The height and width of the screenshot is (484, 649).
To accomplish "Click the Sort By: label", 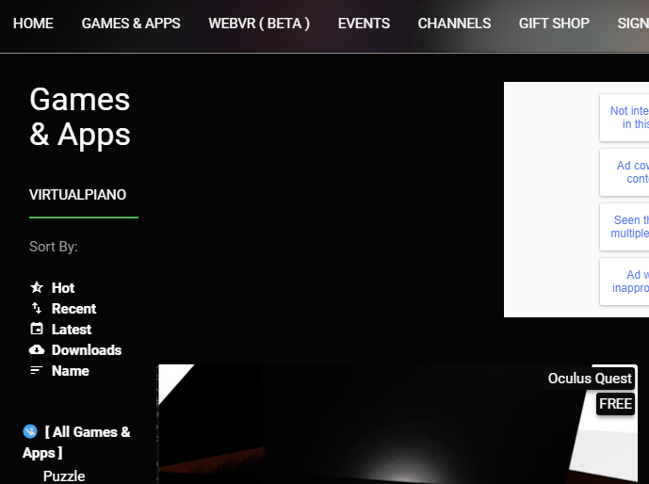I will [x=54, y=247].
